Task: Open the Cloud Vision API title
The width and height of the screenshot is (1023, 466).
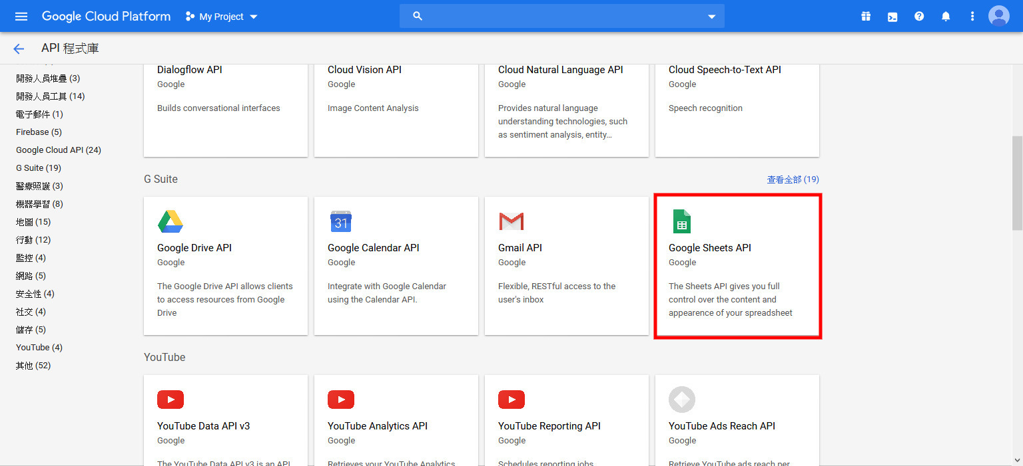Action: click(364, 70)
